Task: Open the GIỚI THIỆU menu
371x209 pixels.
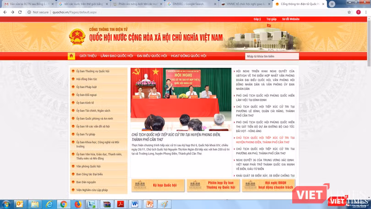Action: pyautogui.click(x=88, y=56)
